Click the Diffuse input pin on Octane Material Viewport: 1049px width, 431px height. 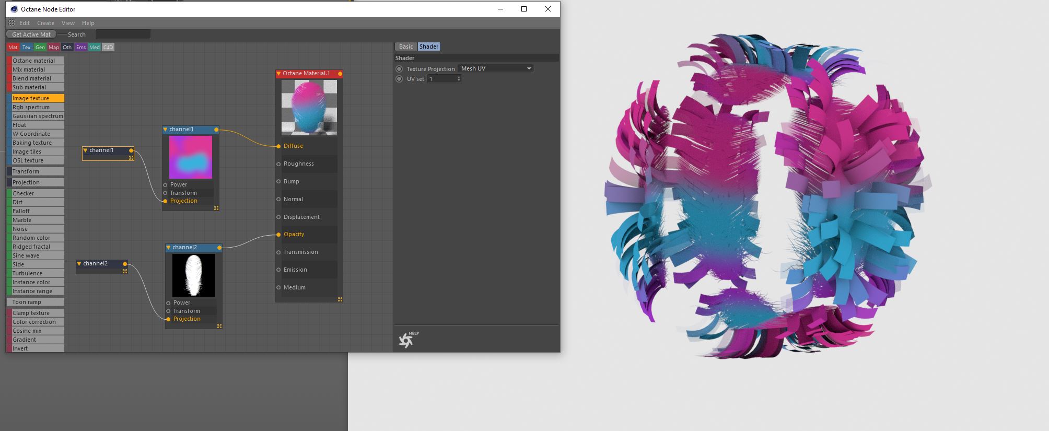click(278, 146)
